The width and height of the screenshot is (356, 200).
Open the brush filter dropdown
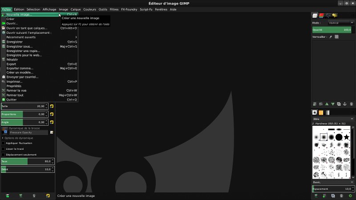333,119
